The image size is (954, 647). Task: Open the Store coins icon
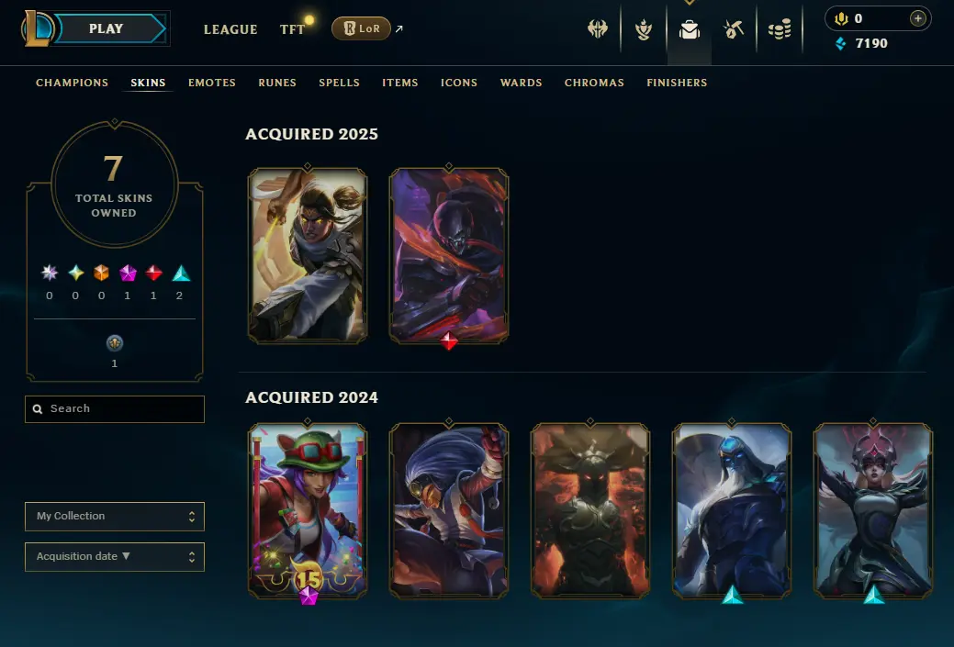tap(780, 29)
